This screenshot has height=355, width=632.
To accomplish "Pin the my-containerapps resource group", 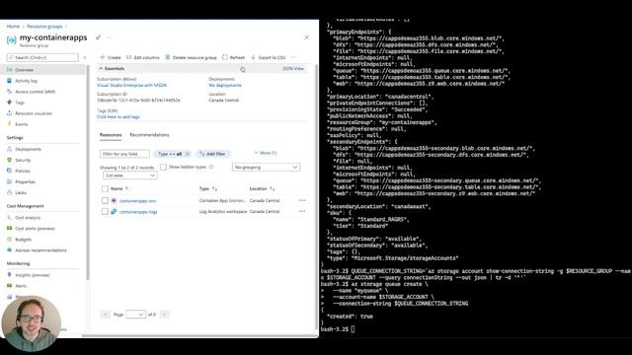I will pos(98,37).
